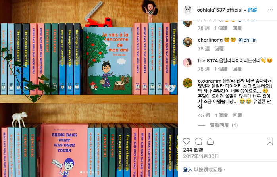This screenshot has height=177, width=277.
Task: Open oohlala1537_official profile avatar
Action: [x=188, y=10]
